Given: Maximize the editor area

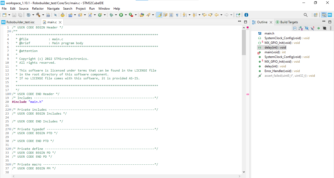Looking at the screenshot, I should coord(246,22).
